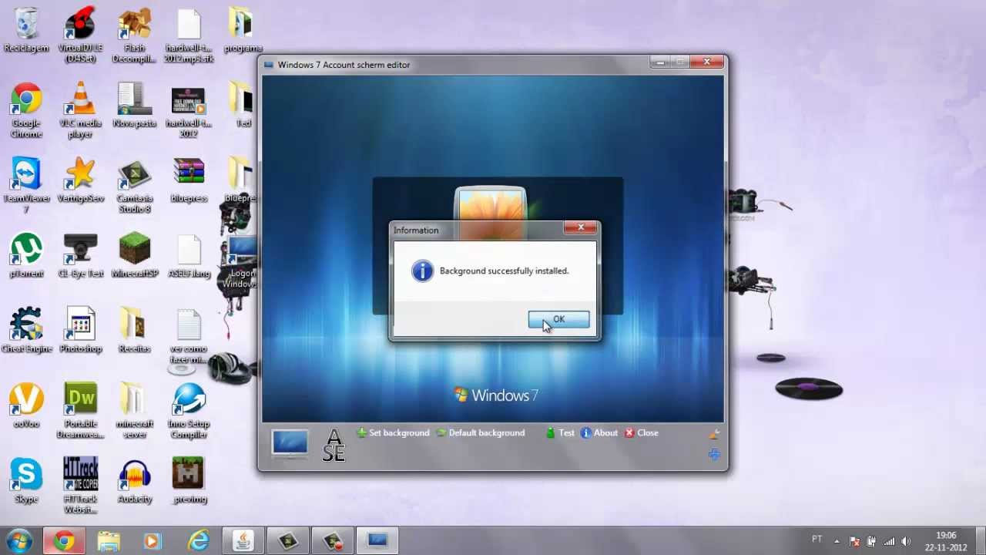Launch Inno Setup Compiler shortcut
Viewport: 986px width, 555px height.
tap(189, 411)
